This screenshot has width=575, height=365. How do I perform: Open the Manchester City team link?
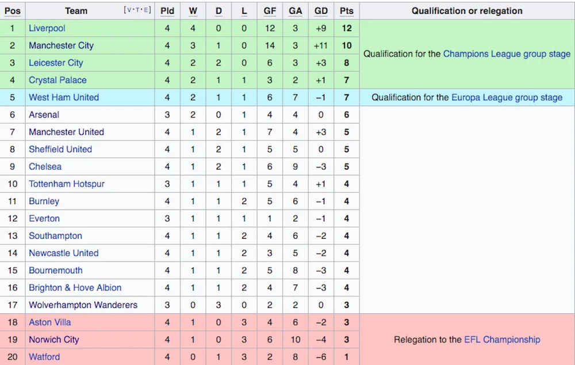pos(62,45)
